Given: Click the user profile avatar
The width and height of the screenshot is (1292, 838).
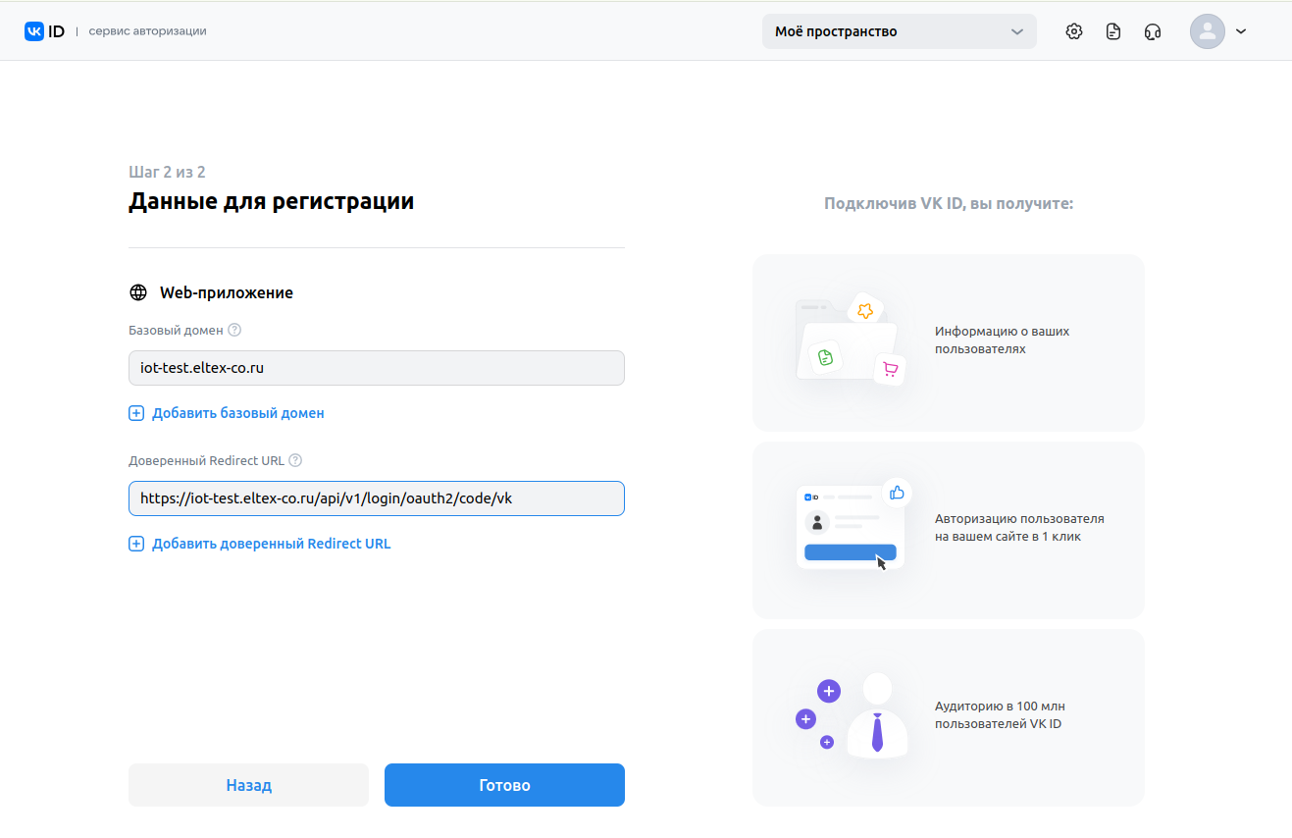Looking at the screenshot, I should click(1207, 31).
